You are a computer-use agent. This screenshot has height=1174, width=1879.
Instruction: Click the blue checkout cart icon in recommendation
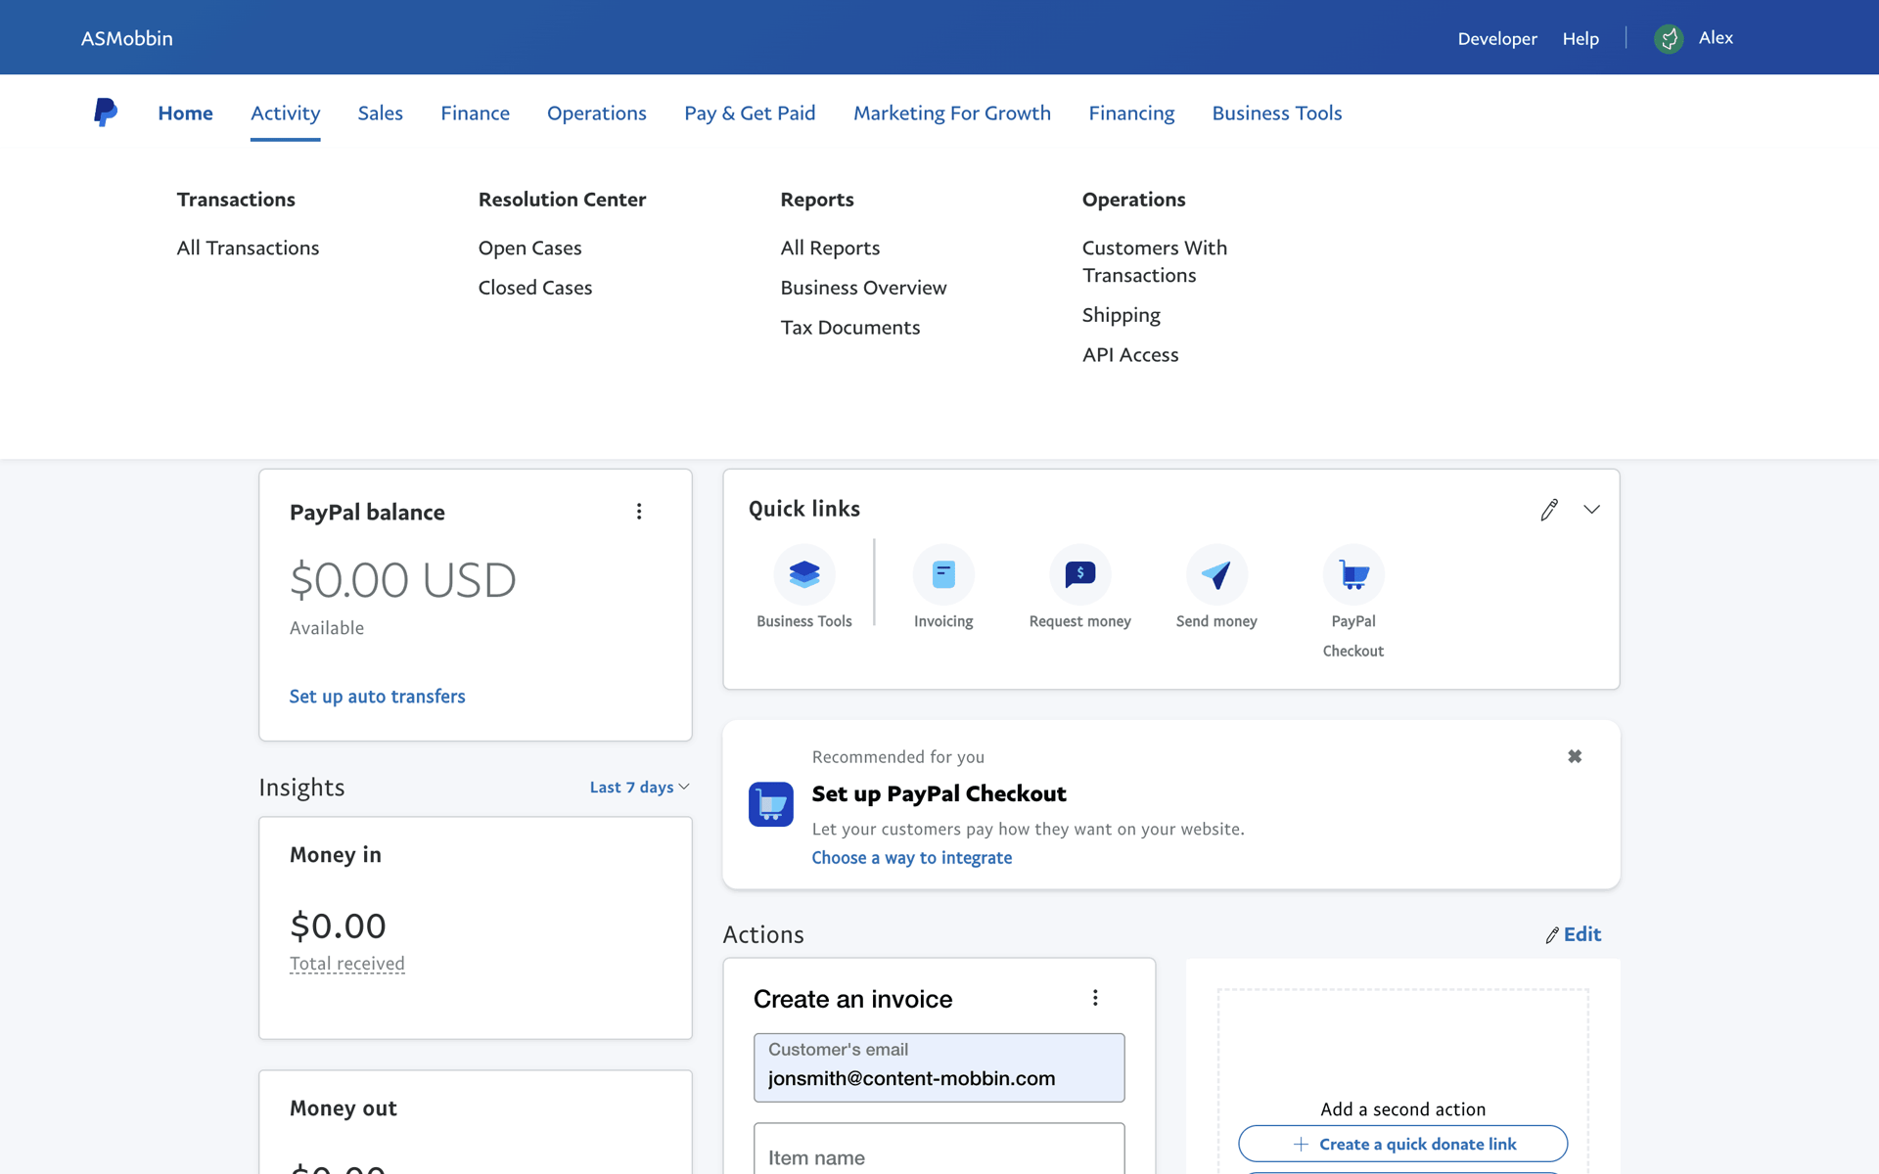pyautogui.click(x=771, y=804)
